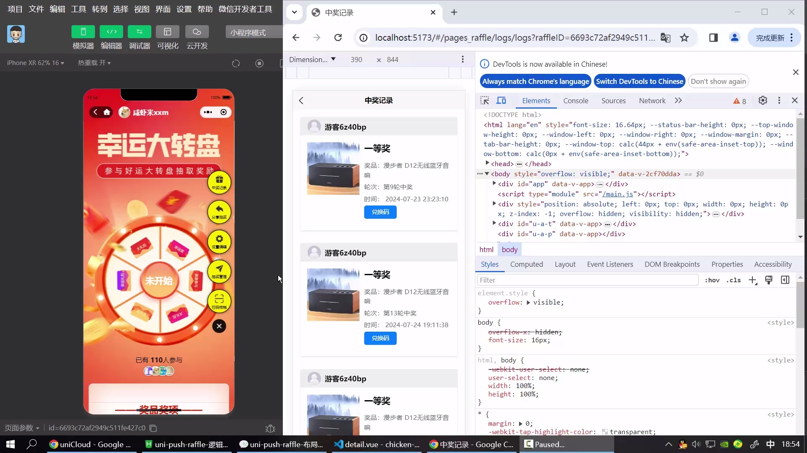Screen dimensions: 807x453
Task: Click 兑换码 on the first prize record
Action: coord(380,212)
